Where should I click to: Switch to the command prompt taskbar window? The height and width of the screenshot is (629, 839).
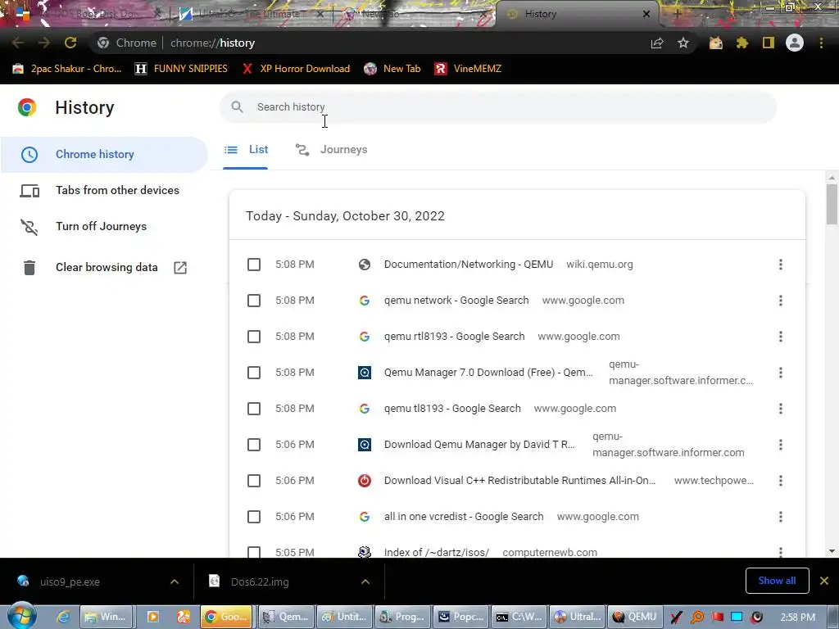click(x=519, y=617)
